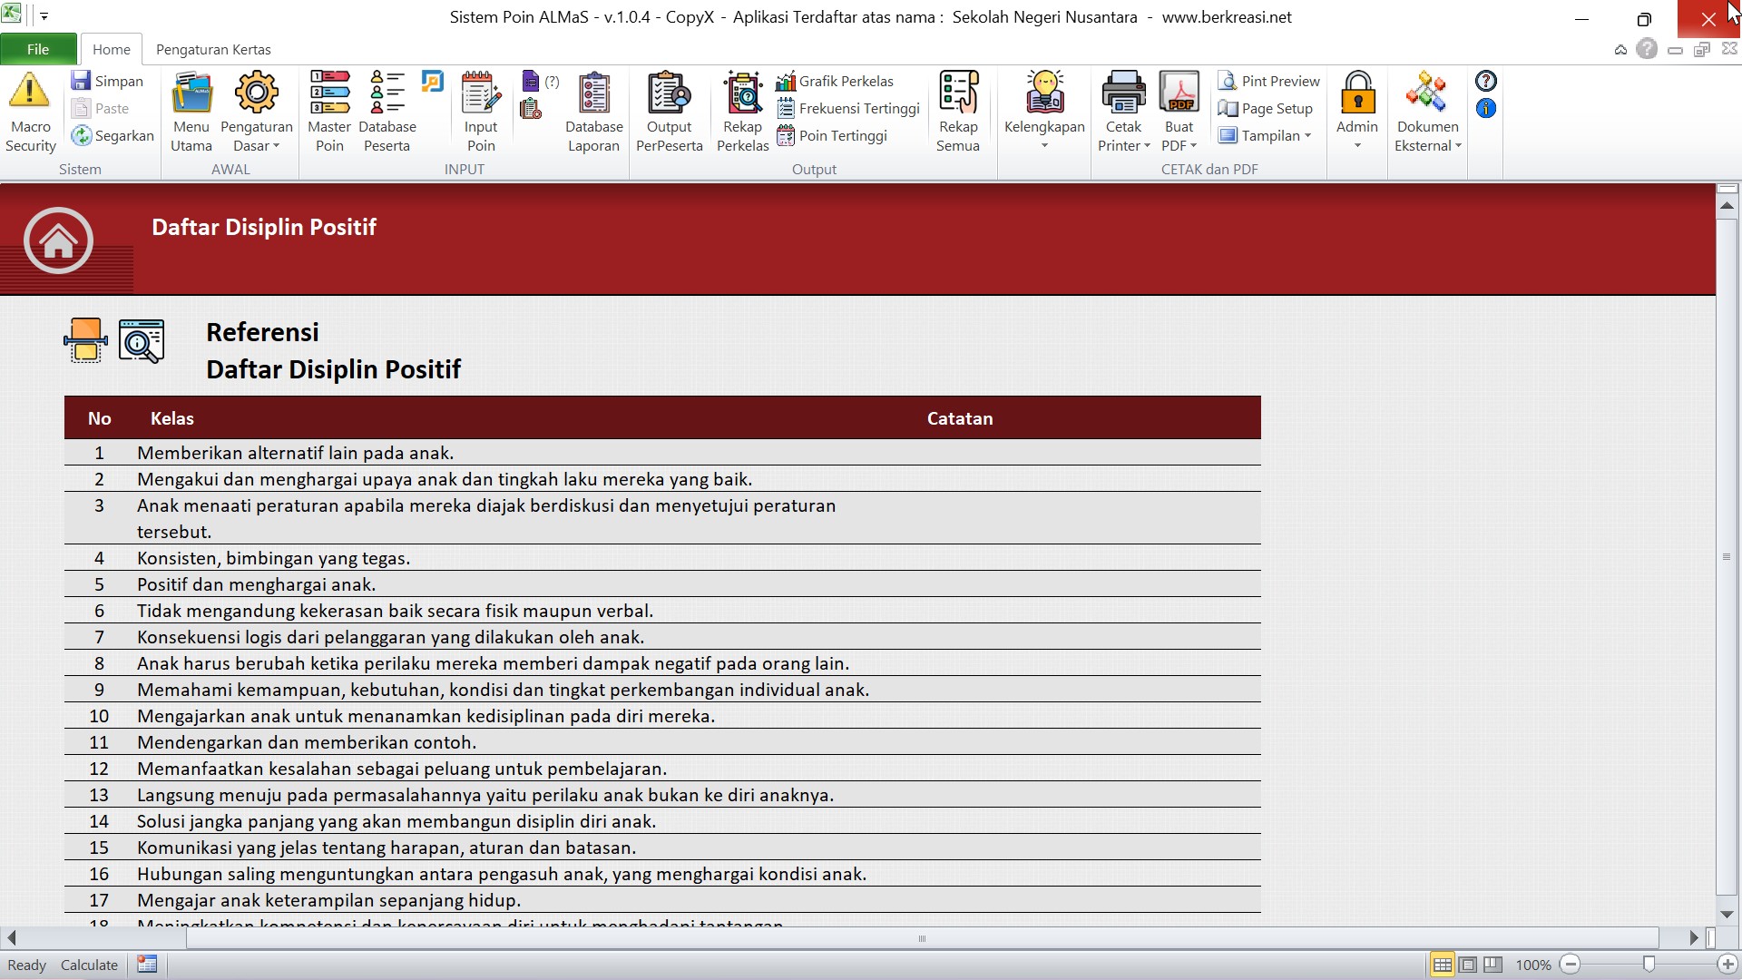Open the Master Poin list

pyautogui.click(x=329, y=112)
